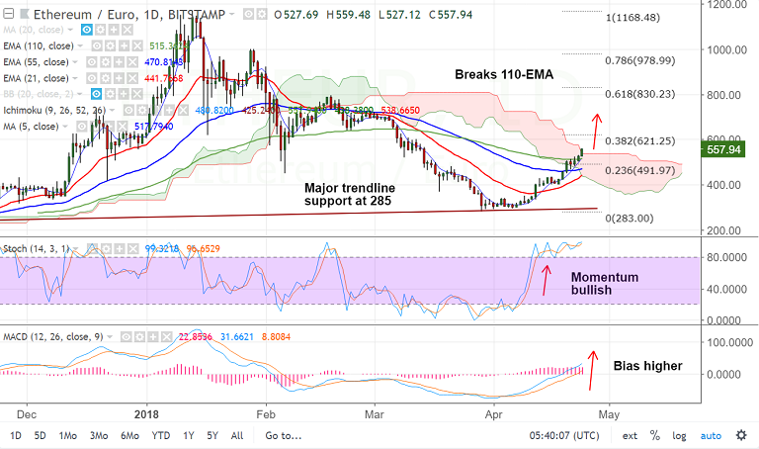Image resolution: width=759 pixels, height=449 pixels.
Task: Hide the MA (5, close) line
Action: tap(82, 127)
